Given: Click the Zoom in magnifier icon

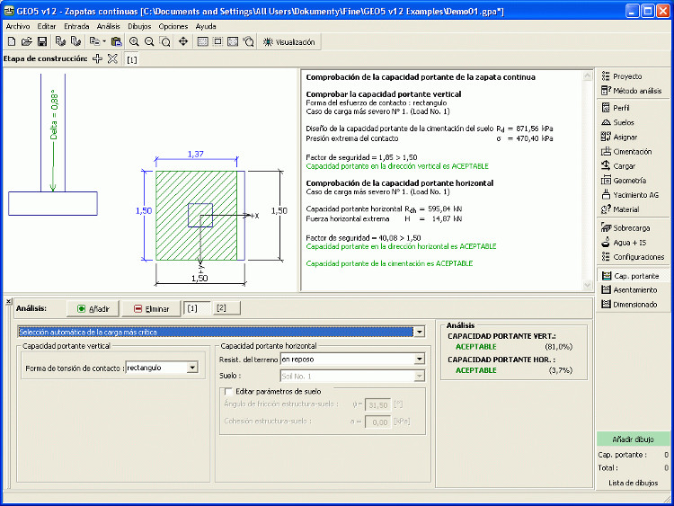Looking at the screenshot, I should [134, 41].
